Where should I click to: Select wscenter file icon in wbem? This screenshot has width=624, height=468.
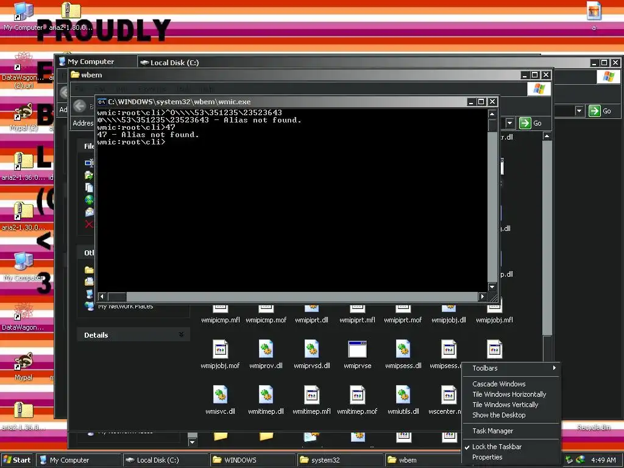pos(448,395)
